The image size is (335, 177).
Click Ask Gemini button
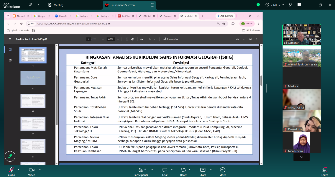tap(225, 16)
